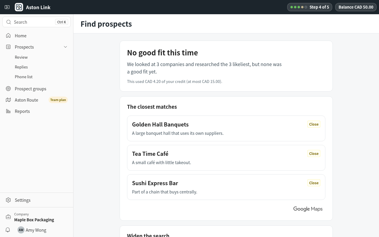Click the Step 4 of 5 progress indicator

pos(310,7)
